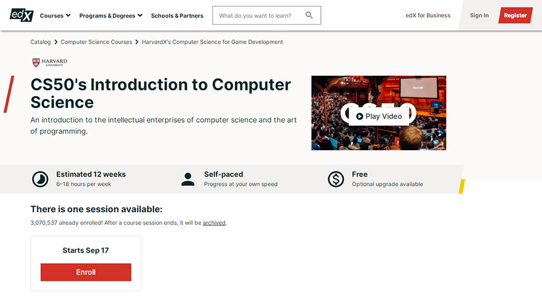Focus the 'What do you want to learn?' search box

point(267,15)
